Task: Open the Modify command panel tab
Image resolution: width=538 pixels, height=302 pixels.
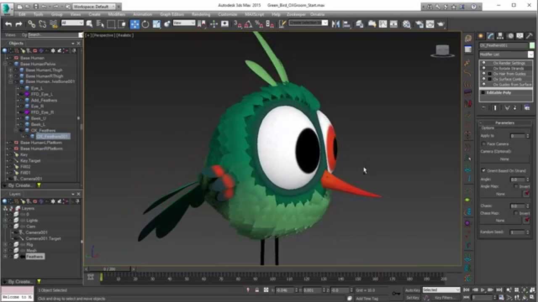Action: point(491,36)
